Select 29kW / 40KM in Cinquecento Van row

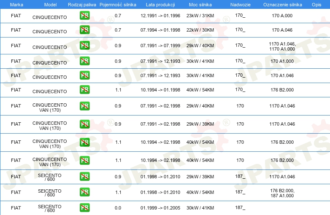tap(200, 106)
